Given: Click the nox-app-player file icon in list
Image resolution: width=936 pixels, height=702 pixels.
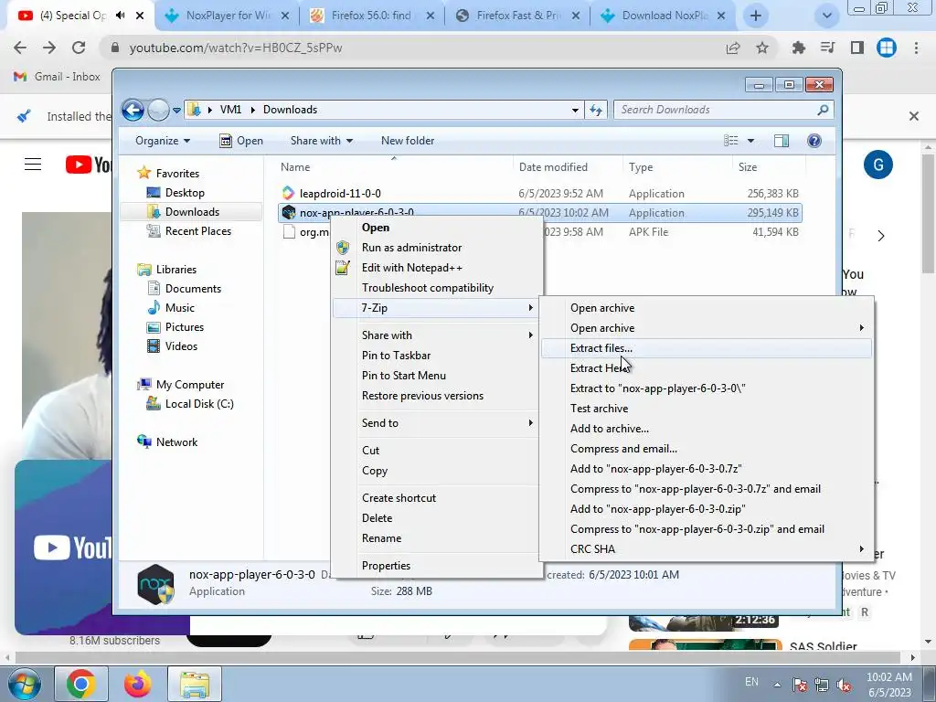Looking at the screenshot, I should (289, 212).
